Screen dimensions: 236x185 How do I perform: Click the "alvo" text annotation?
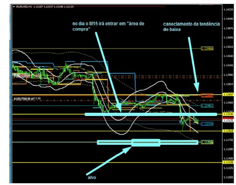click(92, 177)
